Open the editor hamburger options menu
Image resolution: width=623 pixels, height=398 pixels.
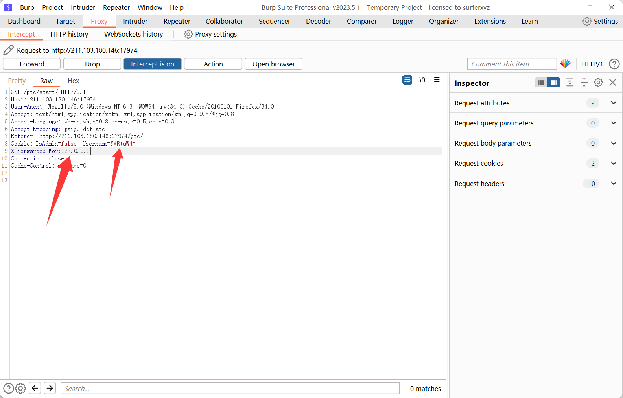[437, 79]
